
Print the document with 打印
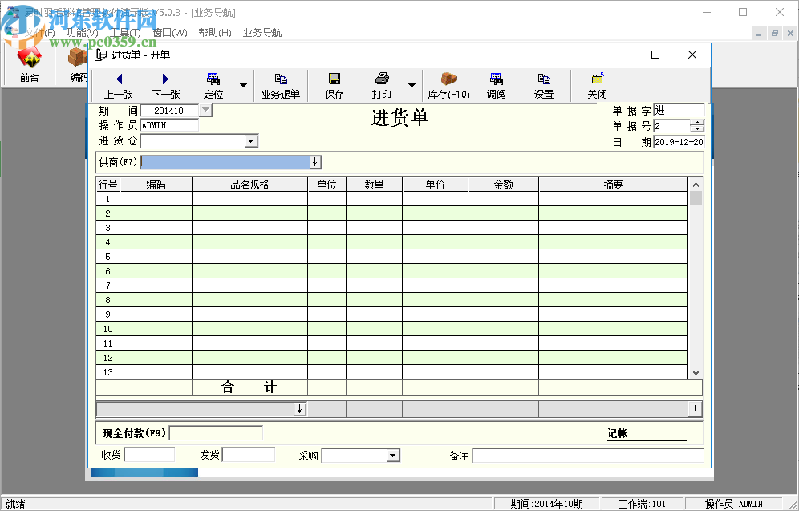(382, 86)
